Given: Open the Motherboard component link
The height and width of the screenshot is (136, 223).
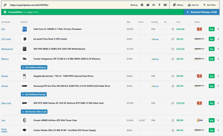Looking at the screenshot, I should tap(7, 49).
